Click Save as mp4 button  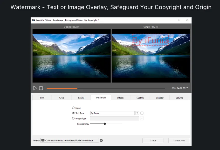pos(179,140)
